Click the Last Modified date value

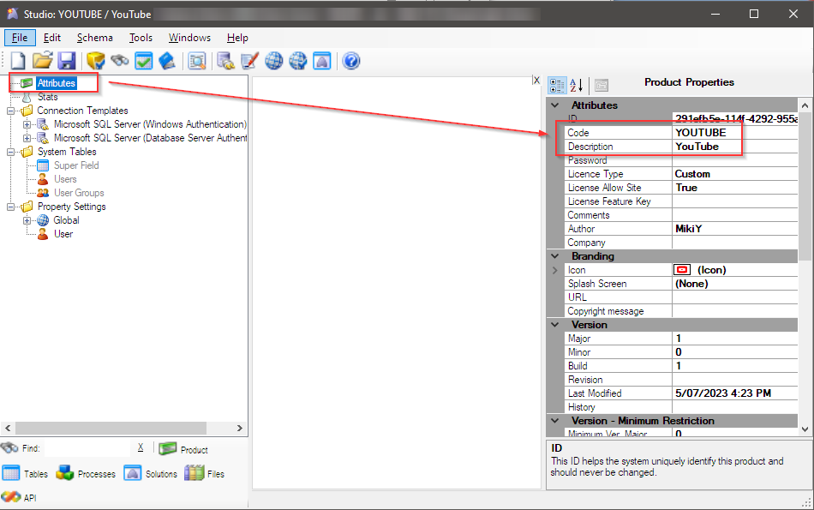tap(722, 393)
